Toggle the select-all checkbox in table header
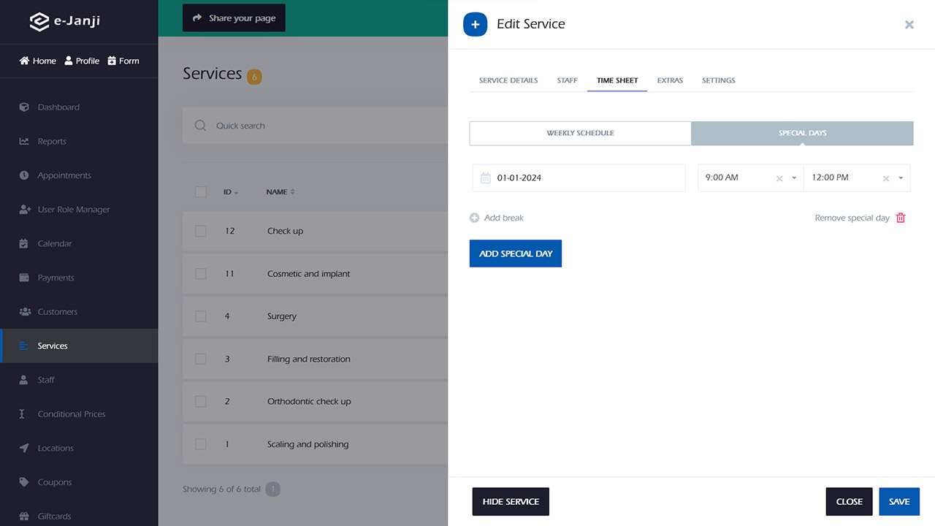Image resolution: width=935 pixels, height=526 pixels. click(x=201, y=192)
